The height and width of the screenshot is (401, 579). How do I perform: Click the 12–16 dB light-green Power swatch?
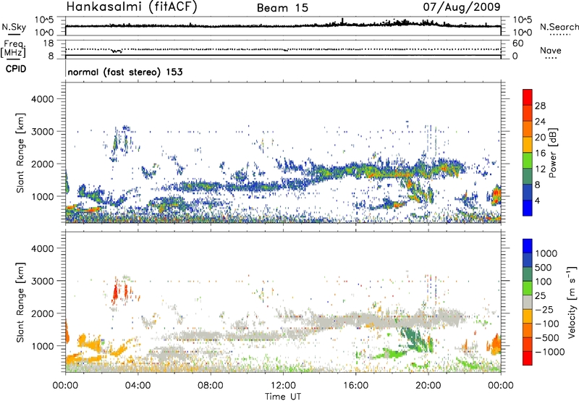tap(528, 161)
